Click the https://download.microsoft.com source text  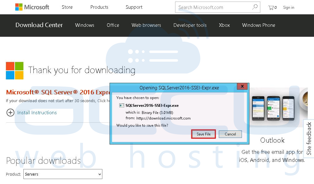(x=164, y=118)
